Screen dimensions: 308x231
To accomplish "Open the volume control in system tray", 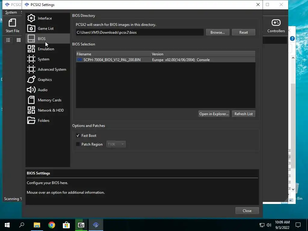I will tap(269, 225).
